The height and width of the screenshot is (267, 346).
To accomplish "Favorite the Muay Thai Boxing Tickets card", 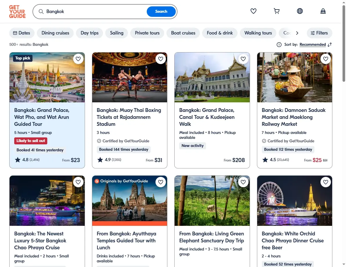I will click(161, 59).
